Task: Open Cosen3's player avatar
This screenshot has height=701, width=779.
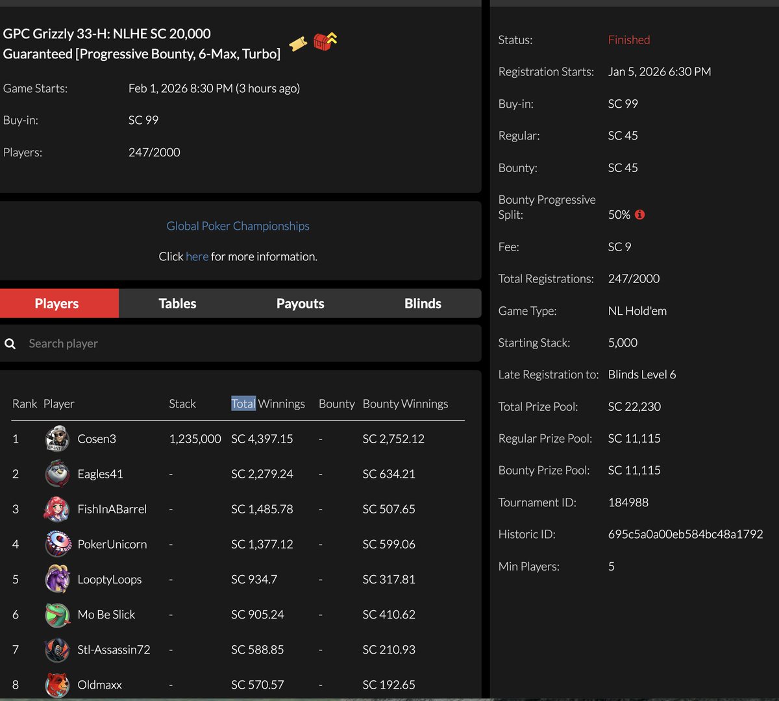Action: (x=57, y=439)
